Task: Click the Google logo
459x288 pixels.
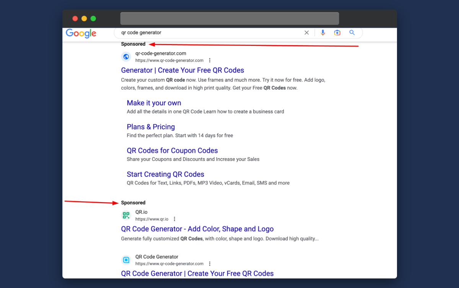Action: tap(81, 33)
